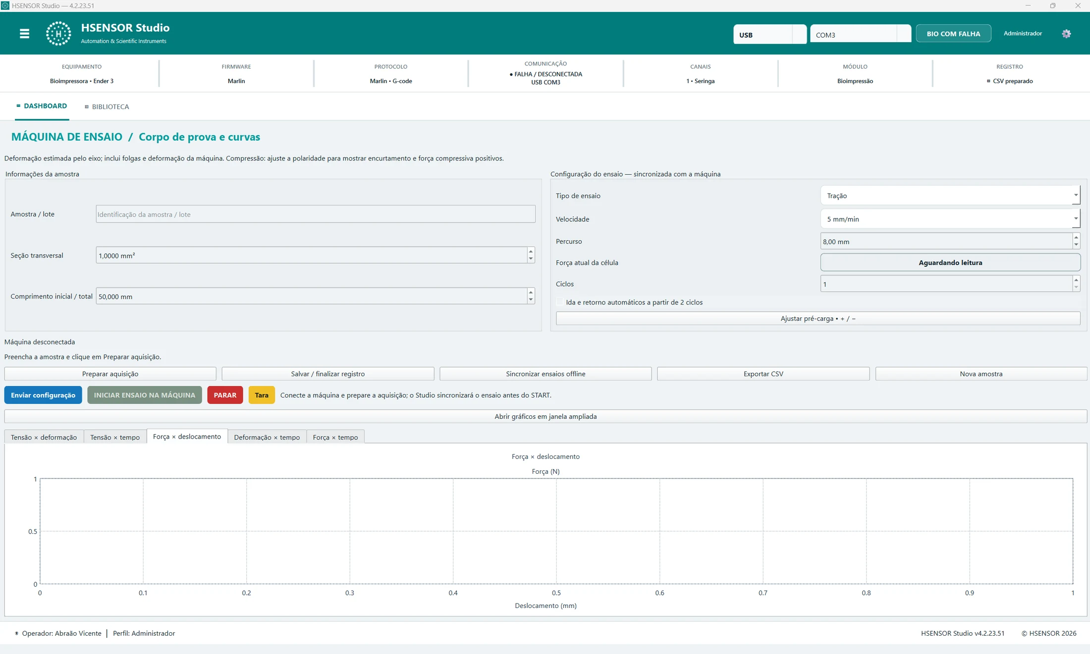Expand the COM3 port selector
Image resolution: width=1090 pixels, height=654 pixels.
pos(860,34)
